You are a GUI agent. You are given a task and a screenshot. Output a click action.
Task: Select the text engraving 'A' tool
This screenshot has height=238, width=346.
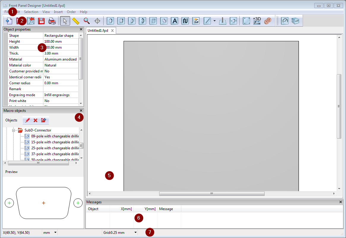click(175, 21)
